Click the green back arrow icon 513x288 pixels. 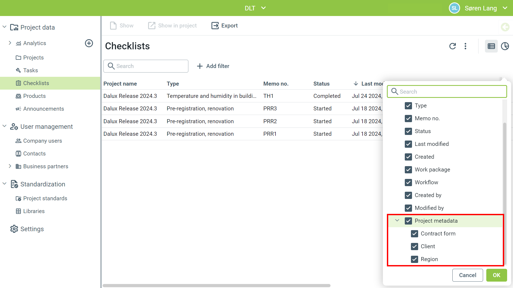(x=505, y=27)
